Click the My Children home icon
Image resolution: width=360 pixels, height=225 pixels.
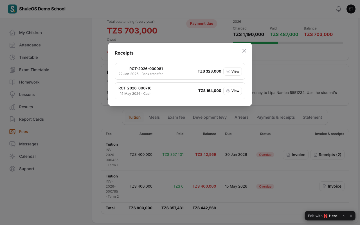click(12, 33)
